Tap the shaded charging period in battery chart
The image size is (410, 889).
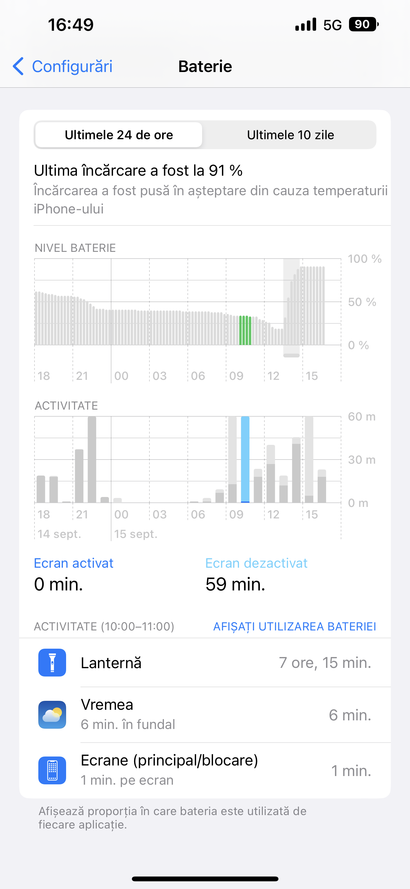click(x=291, y=308)
